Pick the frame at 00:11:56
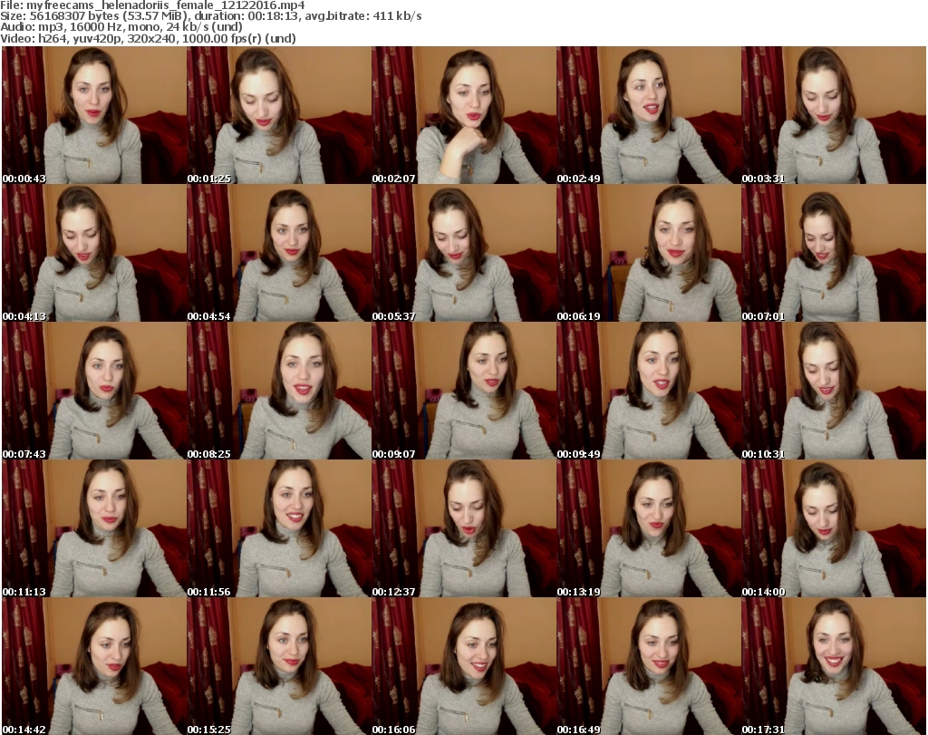The image size is (928, 735). pyautogui.click(x=279, y=528)
